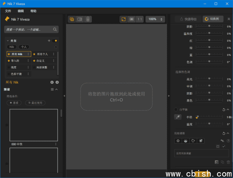Click the 温度 slider handle
Viewport: 233px width, 178px height.
click(x=209, y=124)
